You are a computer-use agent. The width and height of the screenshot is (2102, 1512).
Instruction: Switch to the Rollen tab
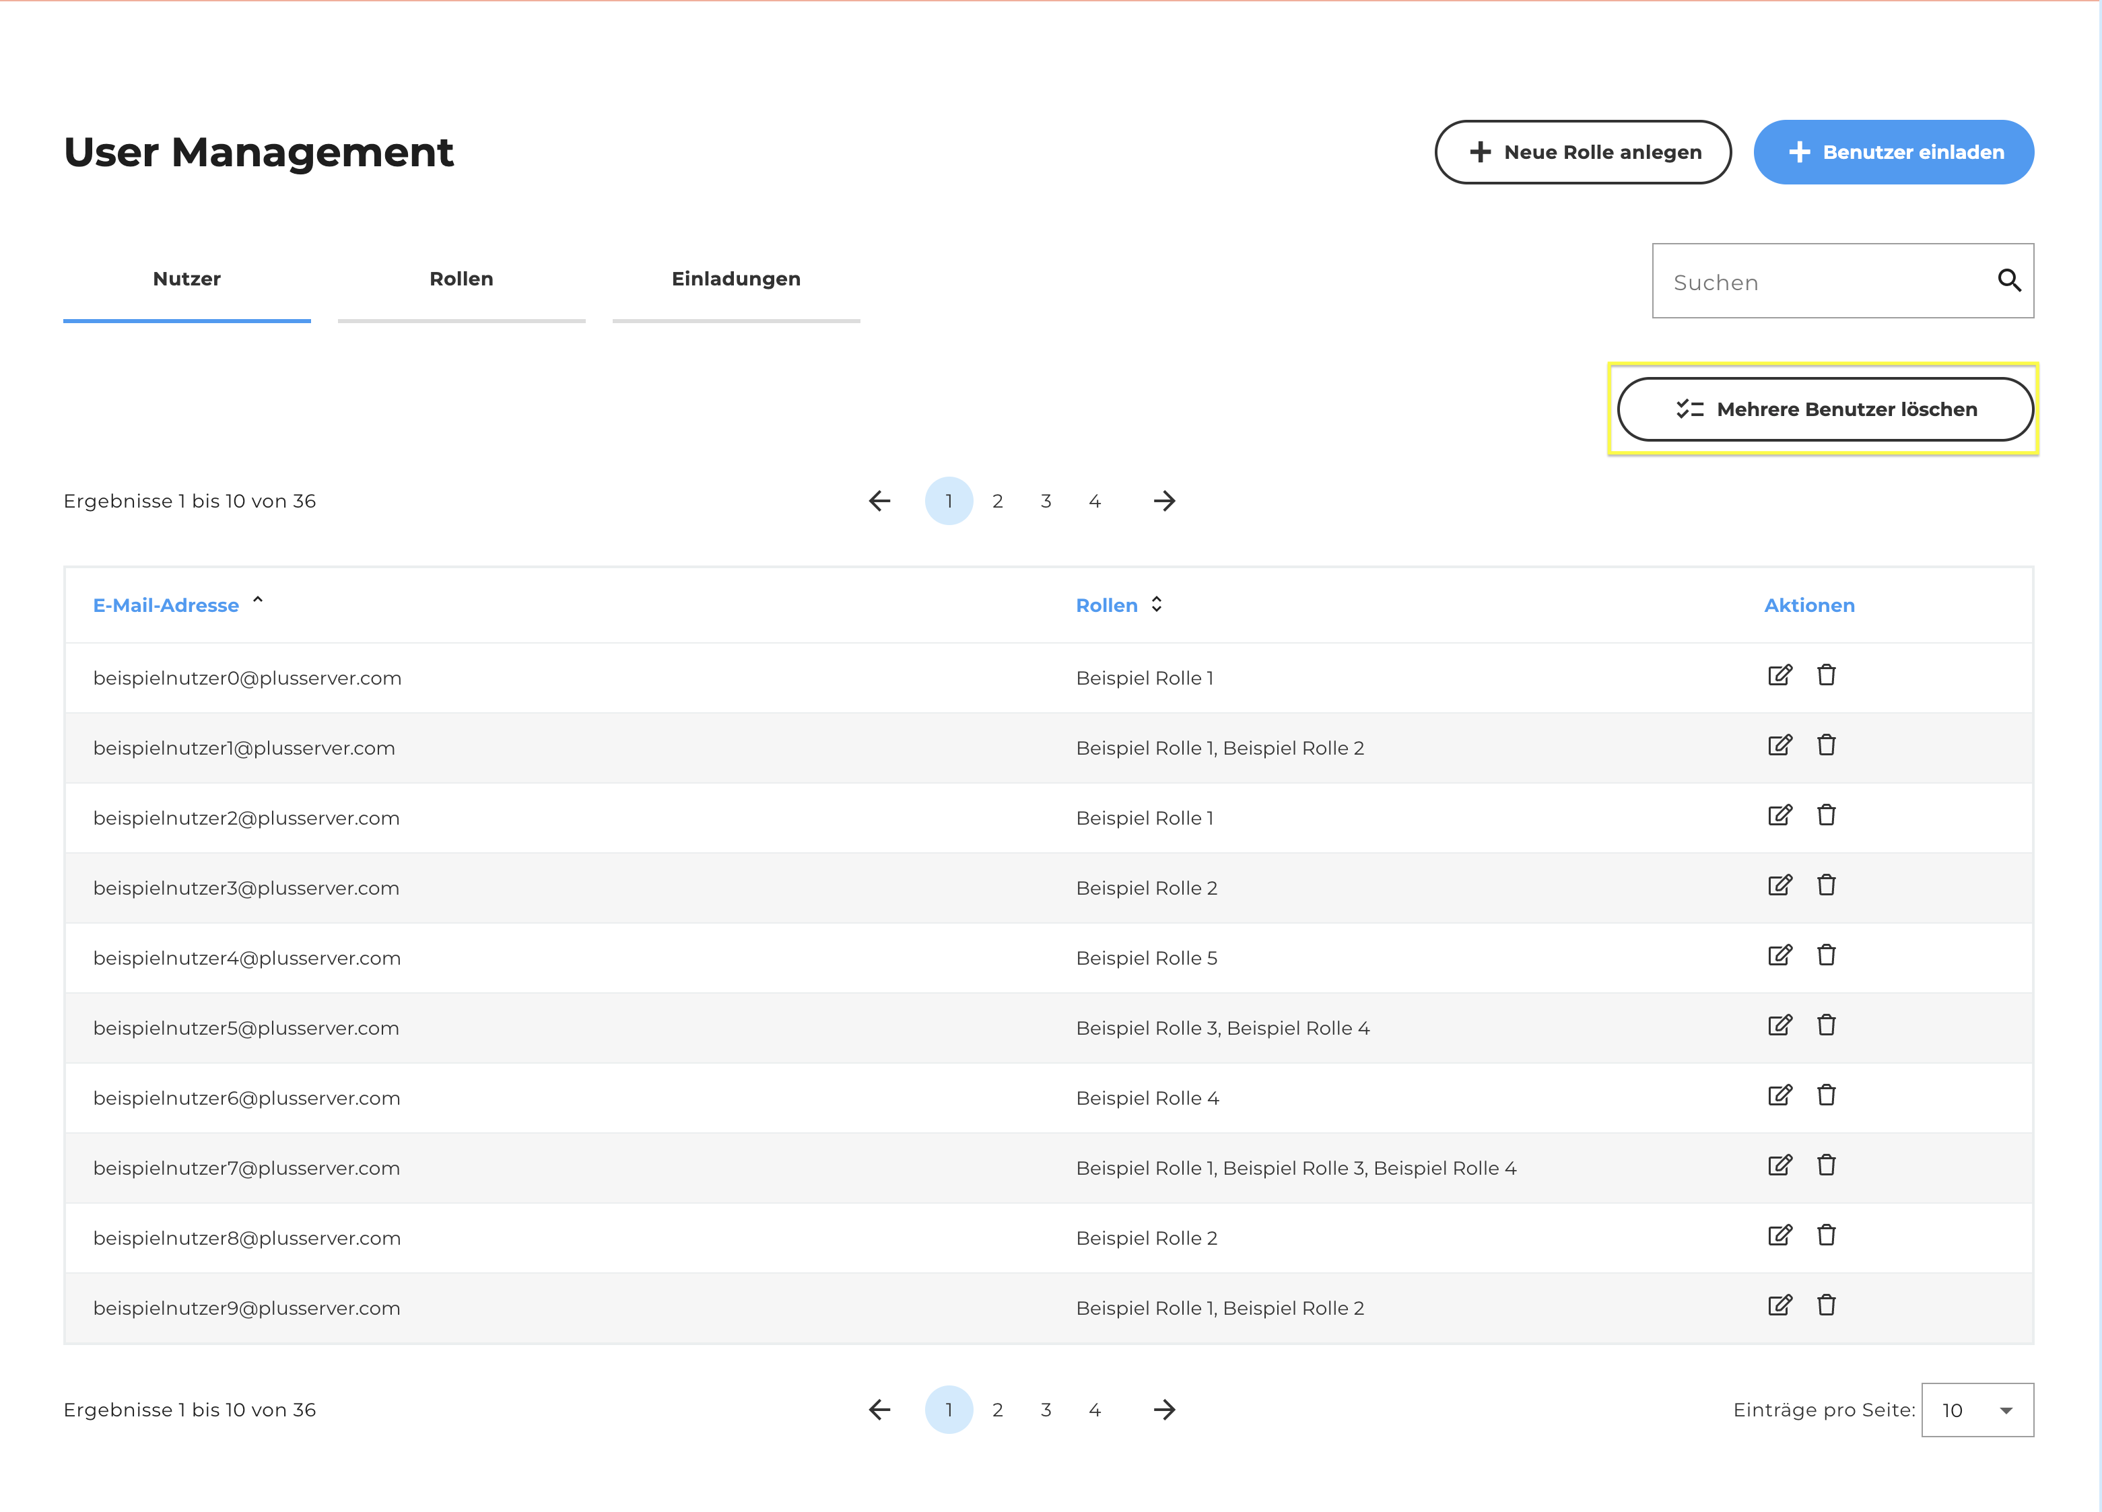[x=462, y=279]
